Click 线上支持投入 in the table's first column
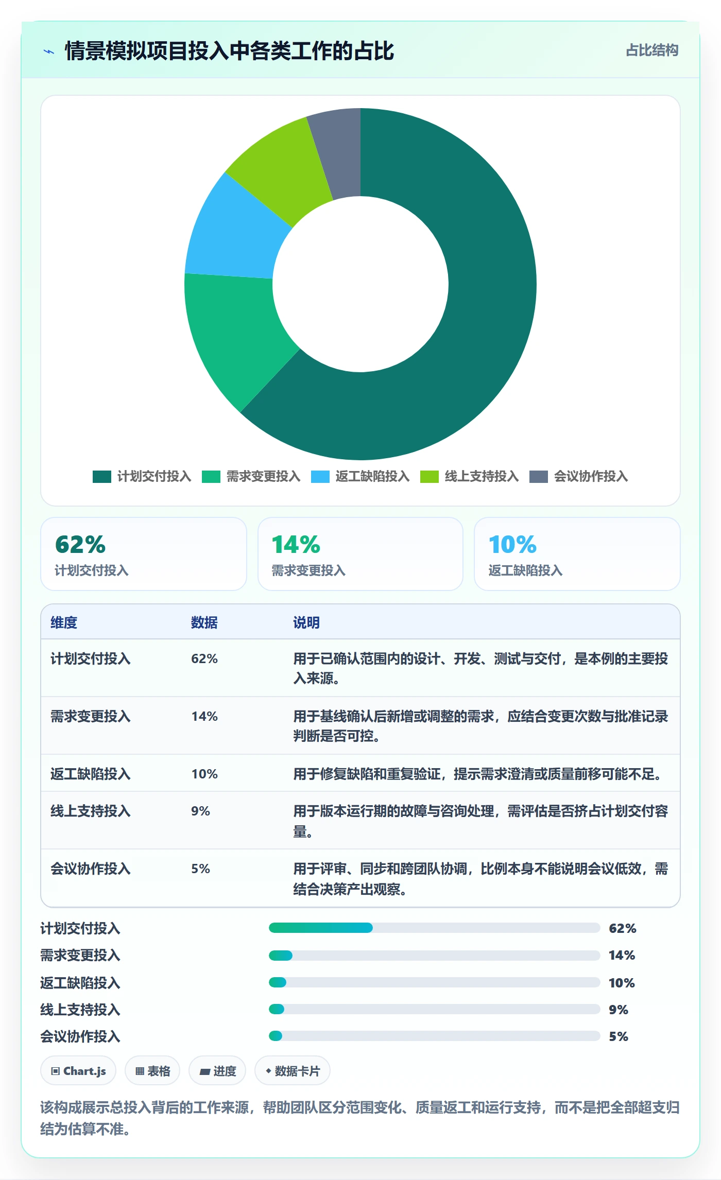The image size is (721, 1180). click(x=91, y=811)
